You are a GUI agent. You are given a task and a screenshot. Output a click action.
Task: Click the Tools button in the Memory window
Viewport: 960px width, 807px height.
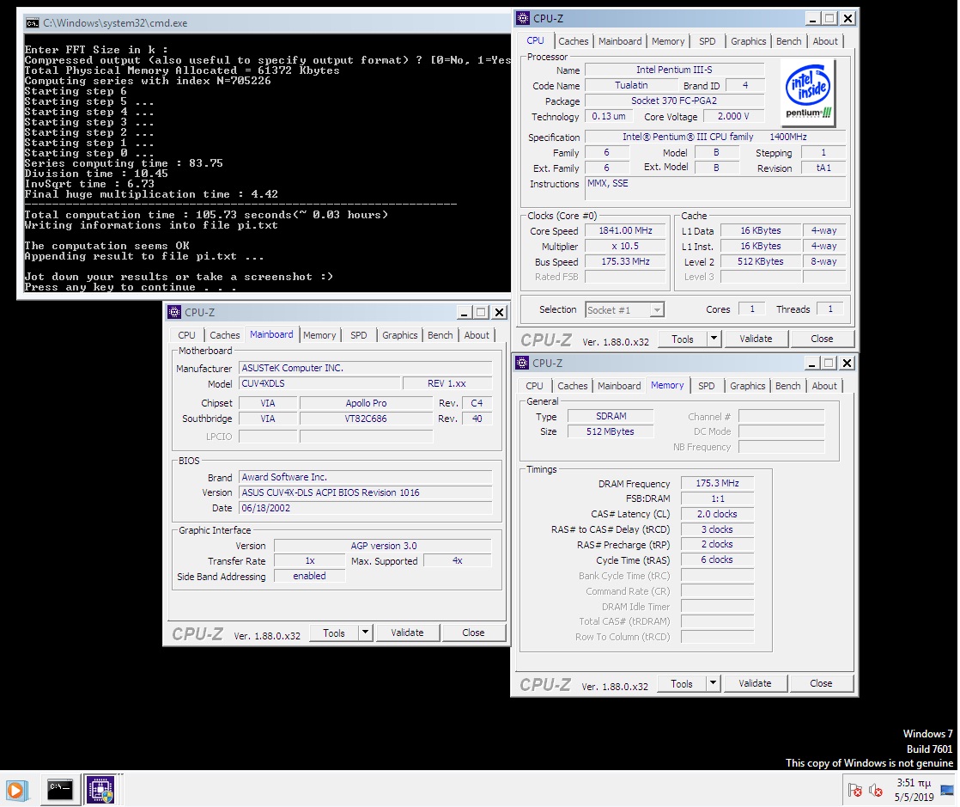[x=682, y=684]
